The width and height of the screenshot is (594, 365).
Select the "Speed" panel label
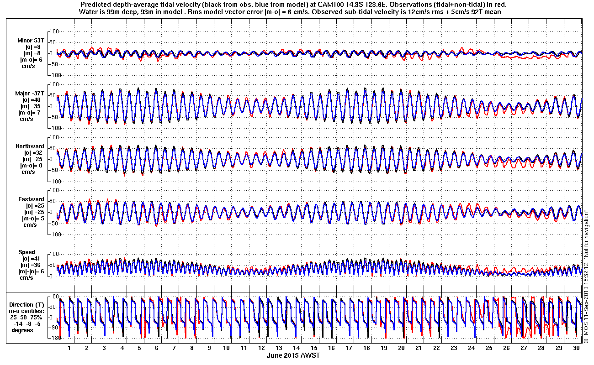pos(26,252)
